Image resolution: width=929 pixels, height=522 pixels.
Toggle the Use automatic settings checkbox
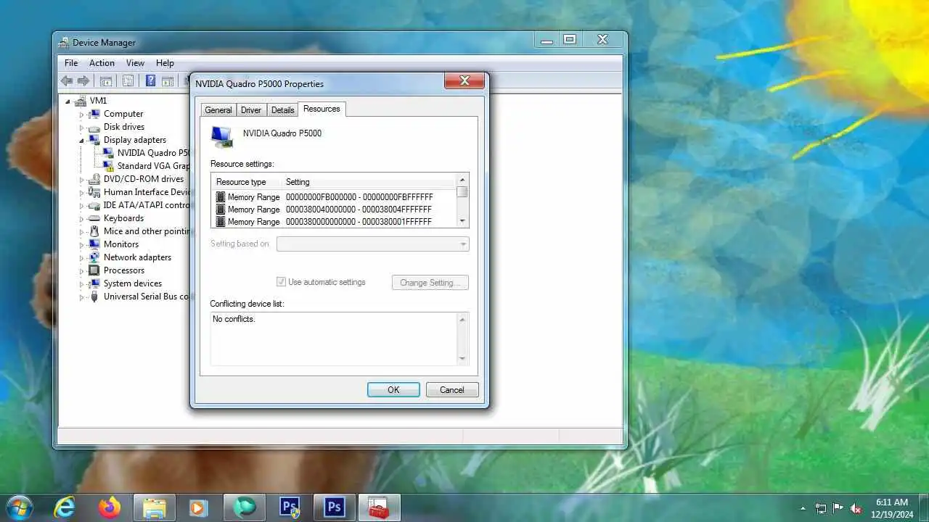(281, 282)
